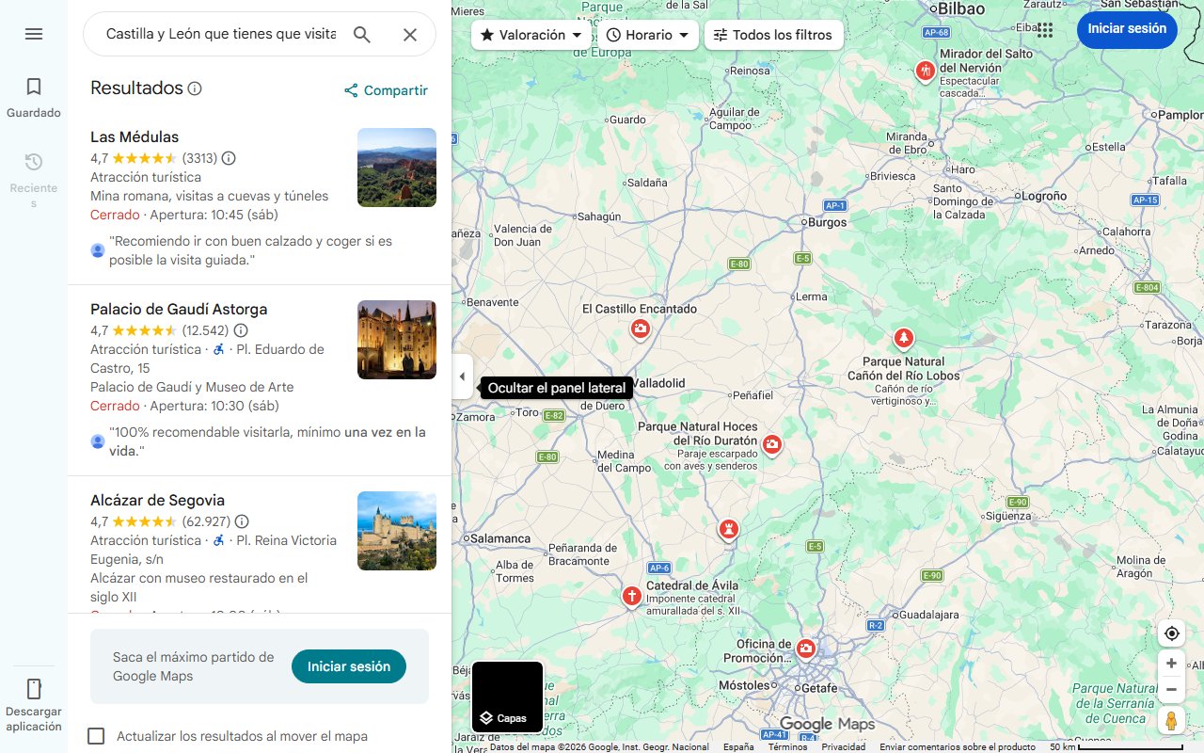
Task: Click the search magnifying glass icon
Action: pyautogui.click(x=362, y=34)
